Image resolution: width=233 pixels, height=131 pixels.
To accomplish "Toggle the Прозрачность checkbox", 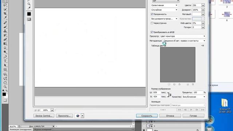I will pyautogui.click(x=152, y=14).
